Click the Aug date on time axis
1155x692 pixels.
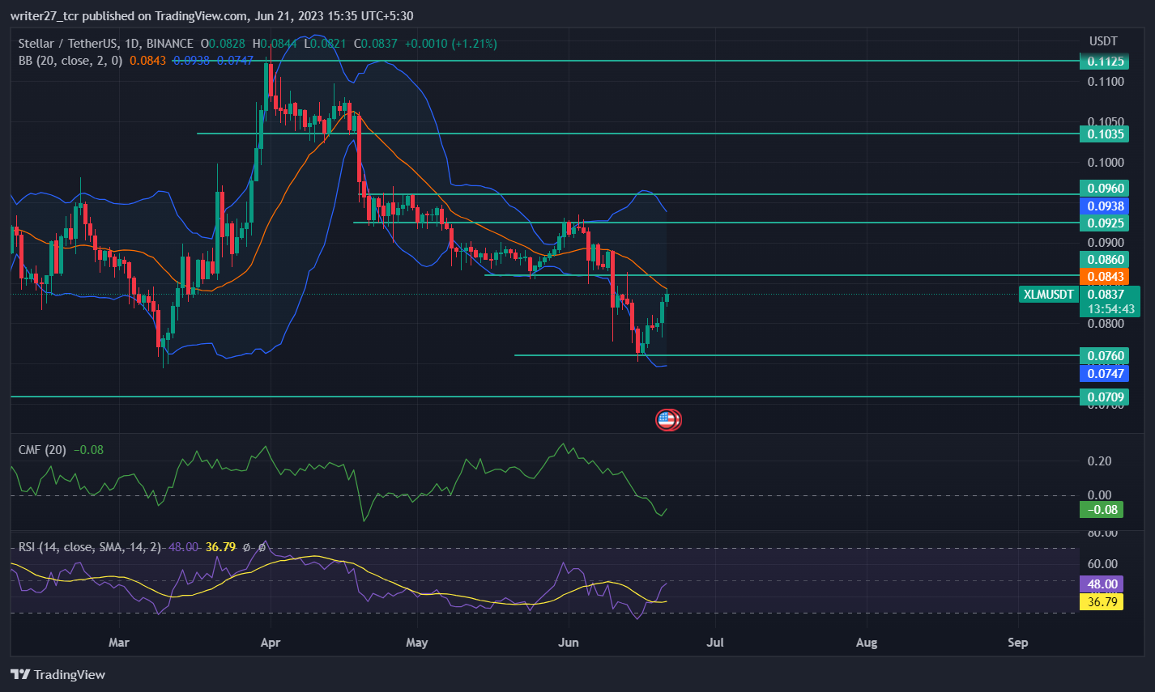pyautogui.click(x=867, y=643)
